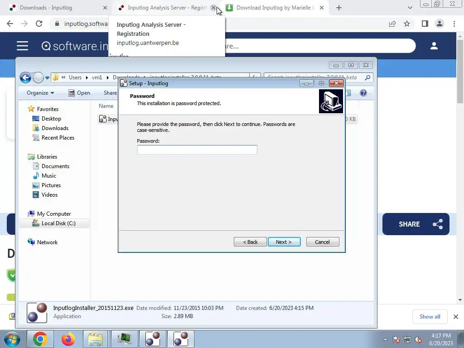Open File Explorer from the taskbar
The width and height of the screenshot is (464, 348).
click(95, 339)
